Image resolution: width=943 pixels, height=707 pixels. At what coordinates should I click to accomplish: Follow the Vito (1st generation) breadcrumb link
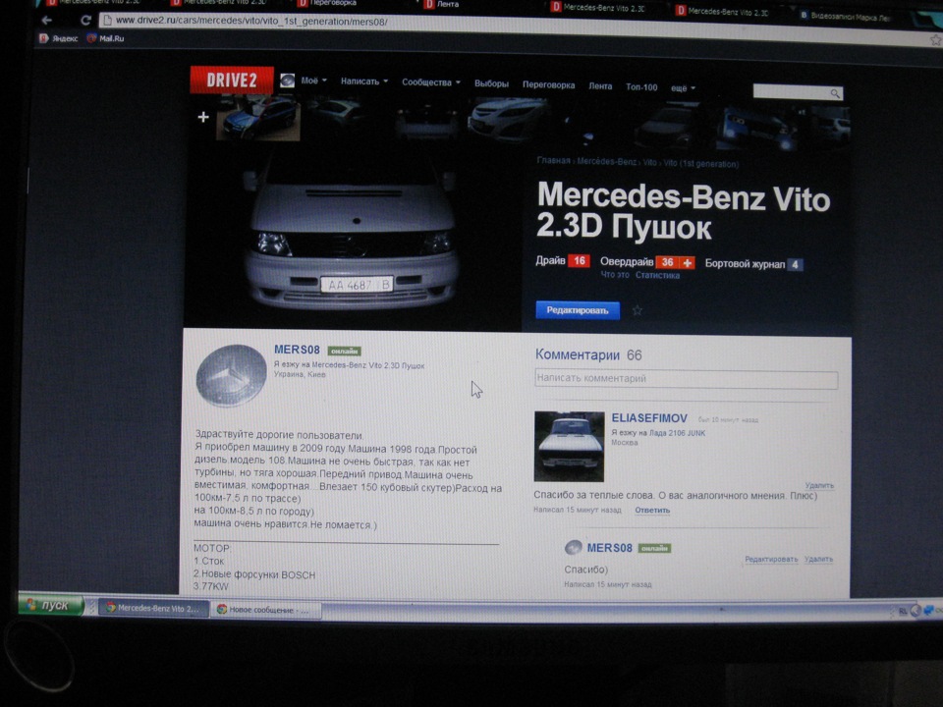[x=700, y=164]
